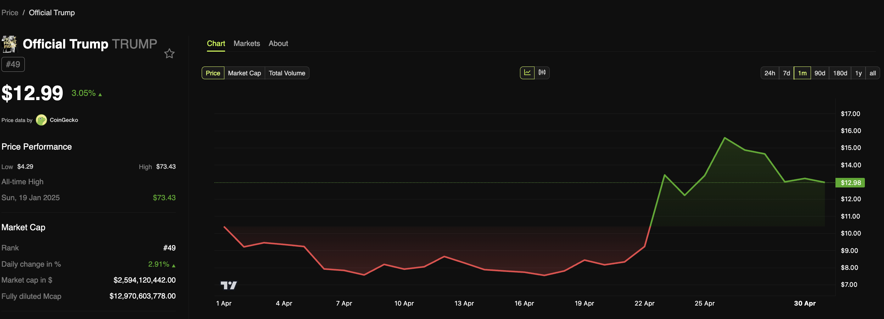Click the Price Performance heading
This screenshot has width=884, height=319.
coord(37,147)
